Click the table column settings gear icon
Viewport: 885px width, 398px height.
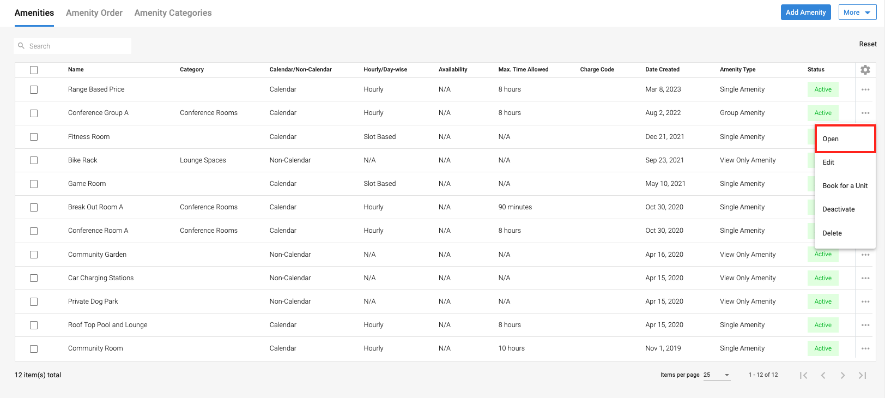[865, 70]
